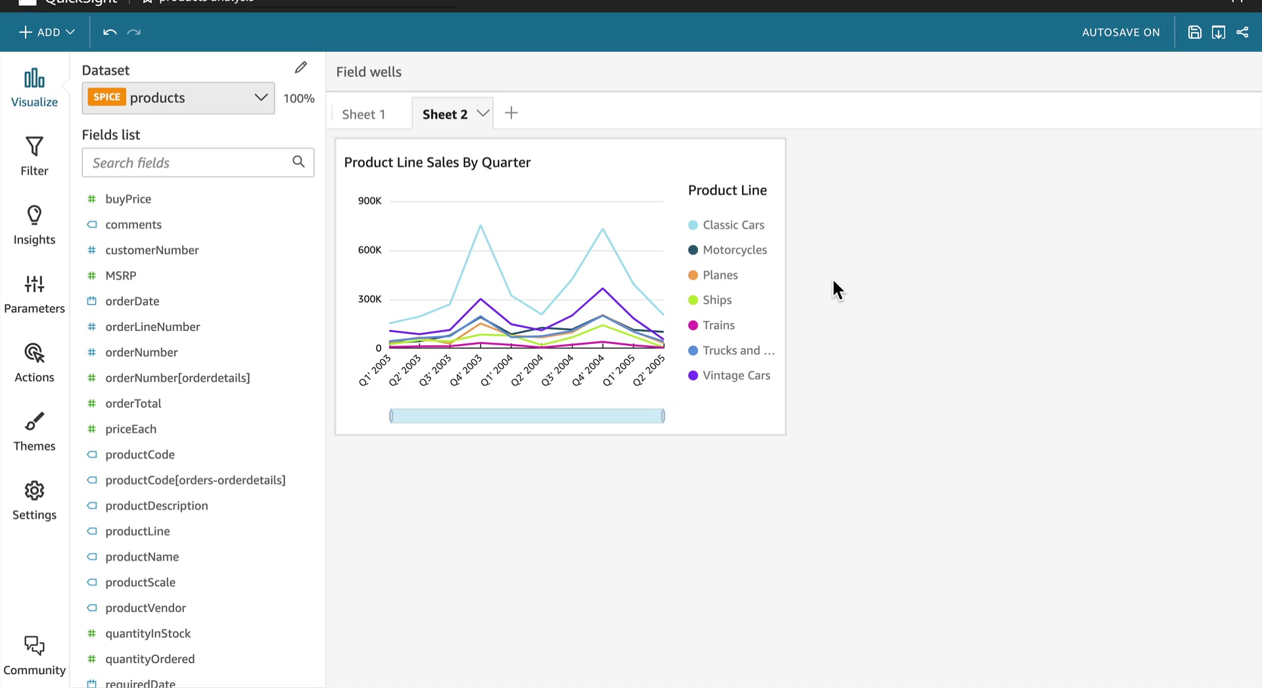The height and width of the screenshot is (688, 1262).
Task: Expand the Sheet 2 tab chevron
Action: (483, 113)
